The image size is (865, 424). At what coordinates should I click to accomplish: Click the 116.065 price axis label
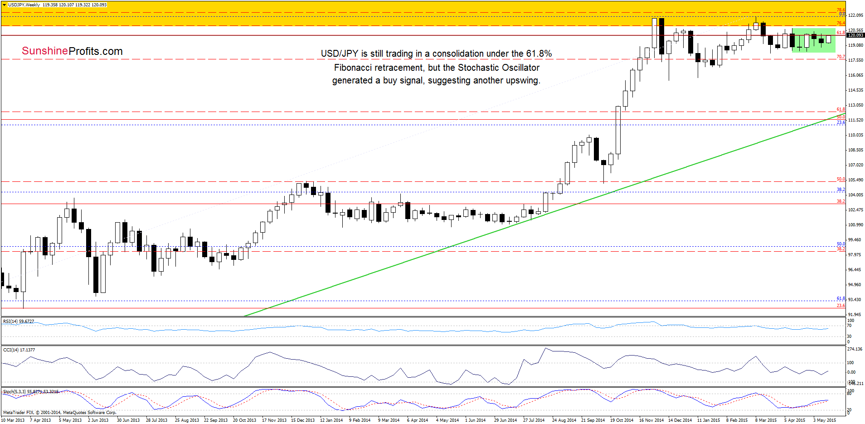(x=855, y=75)
